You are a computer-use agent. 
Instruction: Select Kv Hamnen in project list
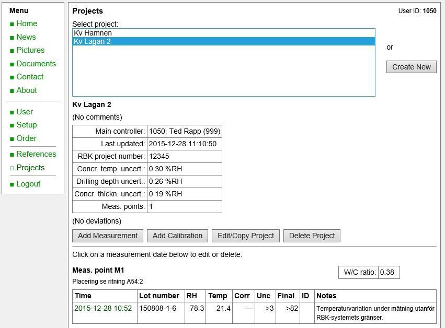tap(224, 33)
